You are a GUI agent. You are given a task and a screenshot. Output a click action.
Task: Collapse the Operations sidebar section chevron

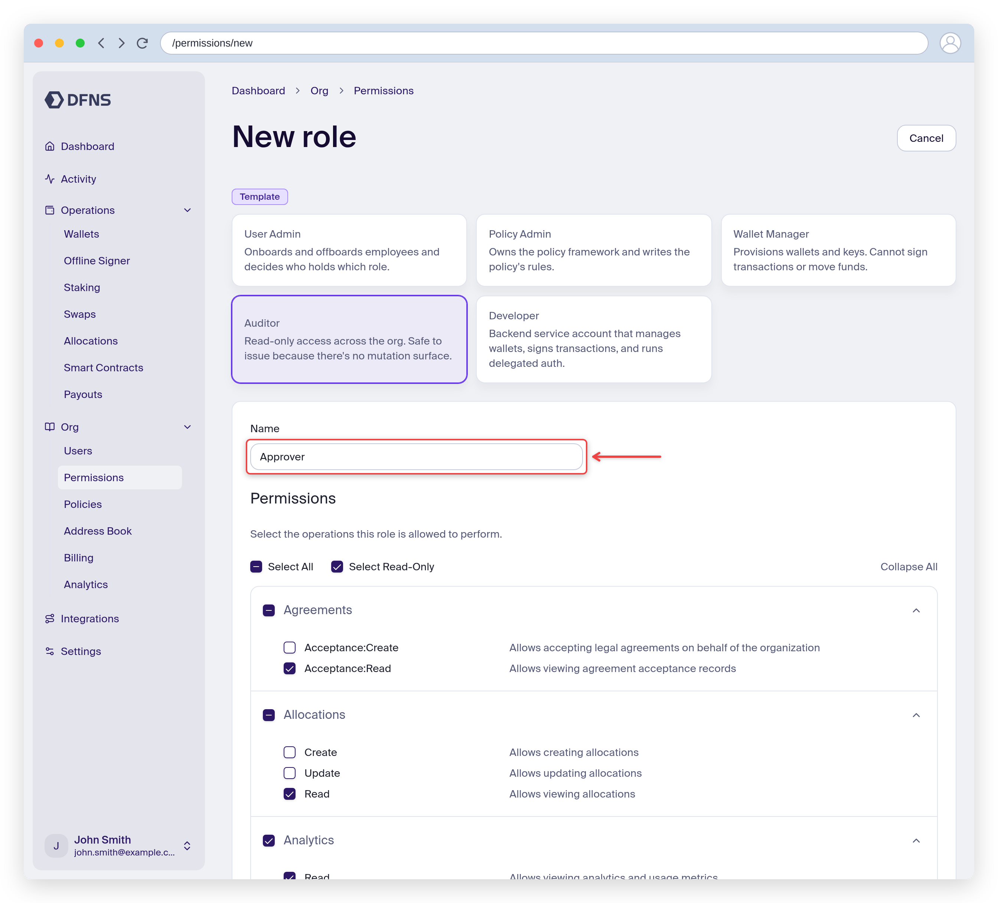(x=187, y=210)
